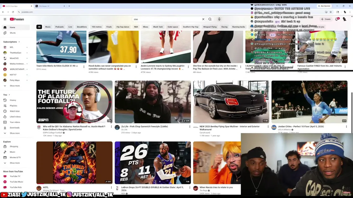Expand the Subscriptions header chevron
Image resolution: width=353 pixels, height=198 pixels.
(x=19, y=42)
